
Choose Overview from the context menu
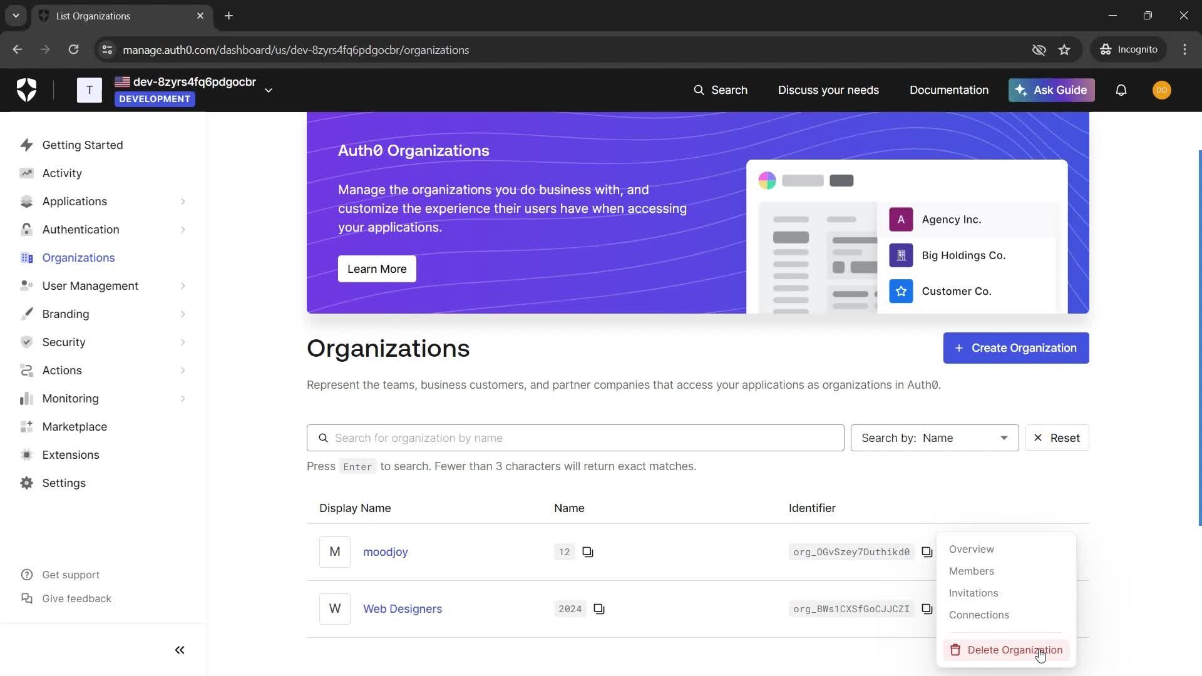click(x=972, y=549)
